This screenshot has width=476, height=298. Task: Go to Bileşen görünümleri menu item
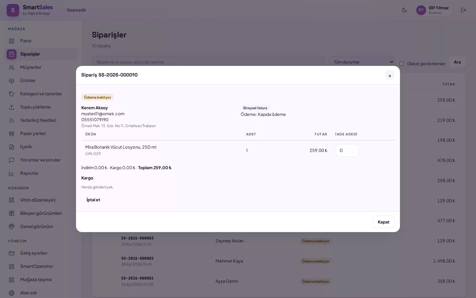point(42,213)
